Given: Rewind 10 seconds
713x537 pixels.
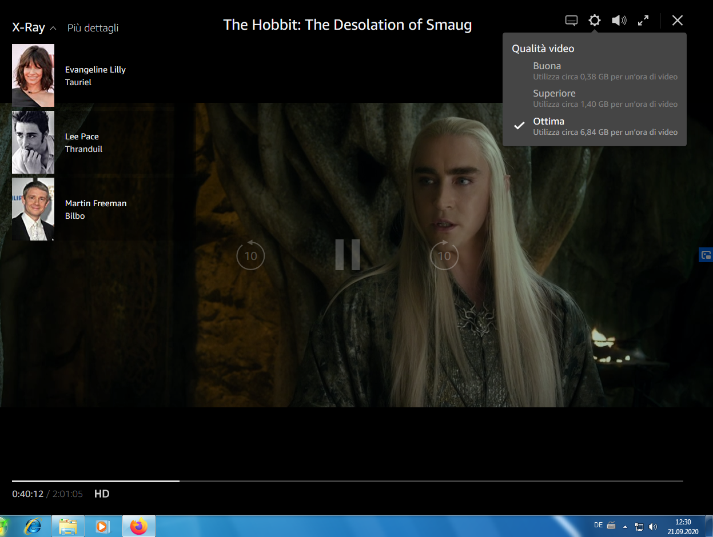Looking at the screenshot, I should [250, 255].
